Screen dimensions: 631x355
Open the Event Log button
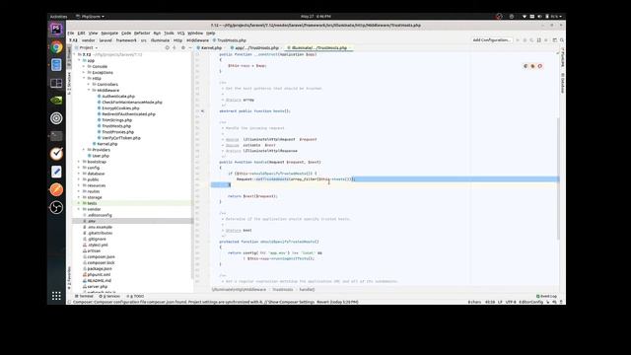tap(547, 296)
